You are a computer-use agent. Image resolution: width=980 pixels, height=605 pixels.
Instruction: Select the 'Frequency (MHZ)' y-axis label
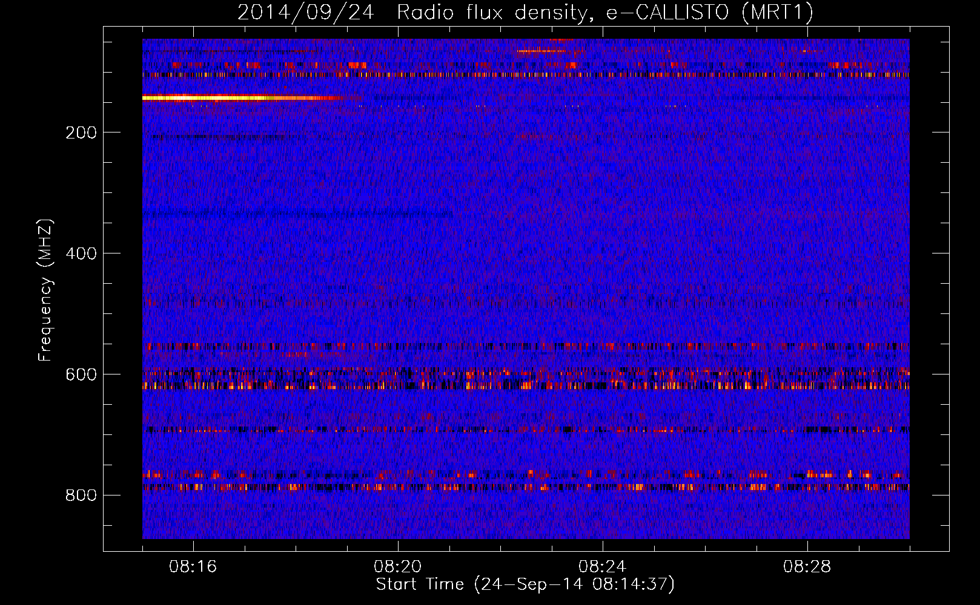point(45,290)
